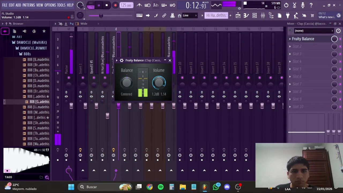
Task: Toggle the Master track mute LED
Action: tap(69, 78)
